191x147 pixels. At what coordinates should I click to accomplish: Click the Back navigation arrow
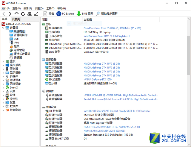(x=4, y=13)
